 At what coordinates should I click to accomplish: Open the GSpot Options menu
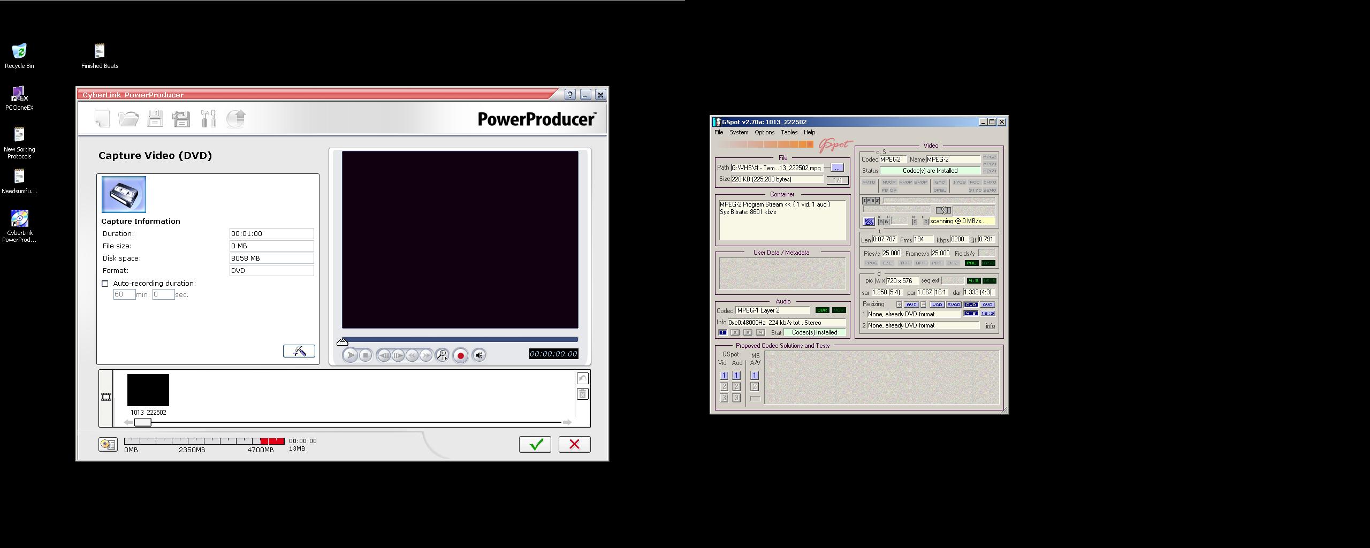[x=765, y=132]
